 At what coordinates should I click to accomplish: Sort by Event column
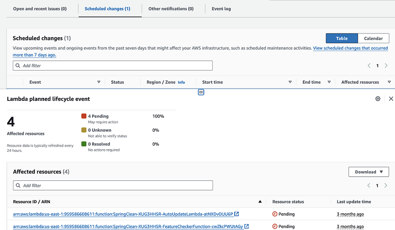tap(99, 82)
